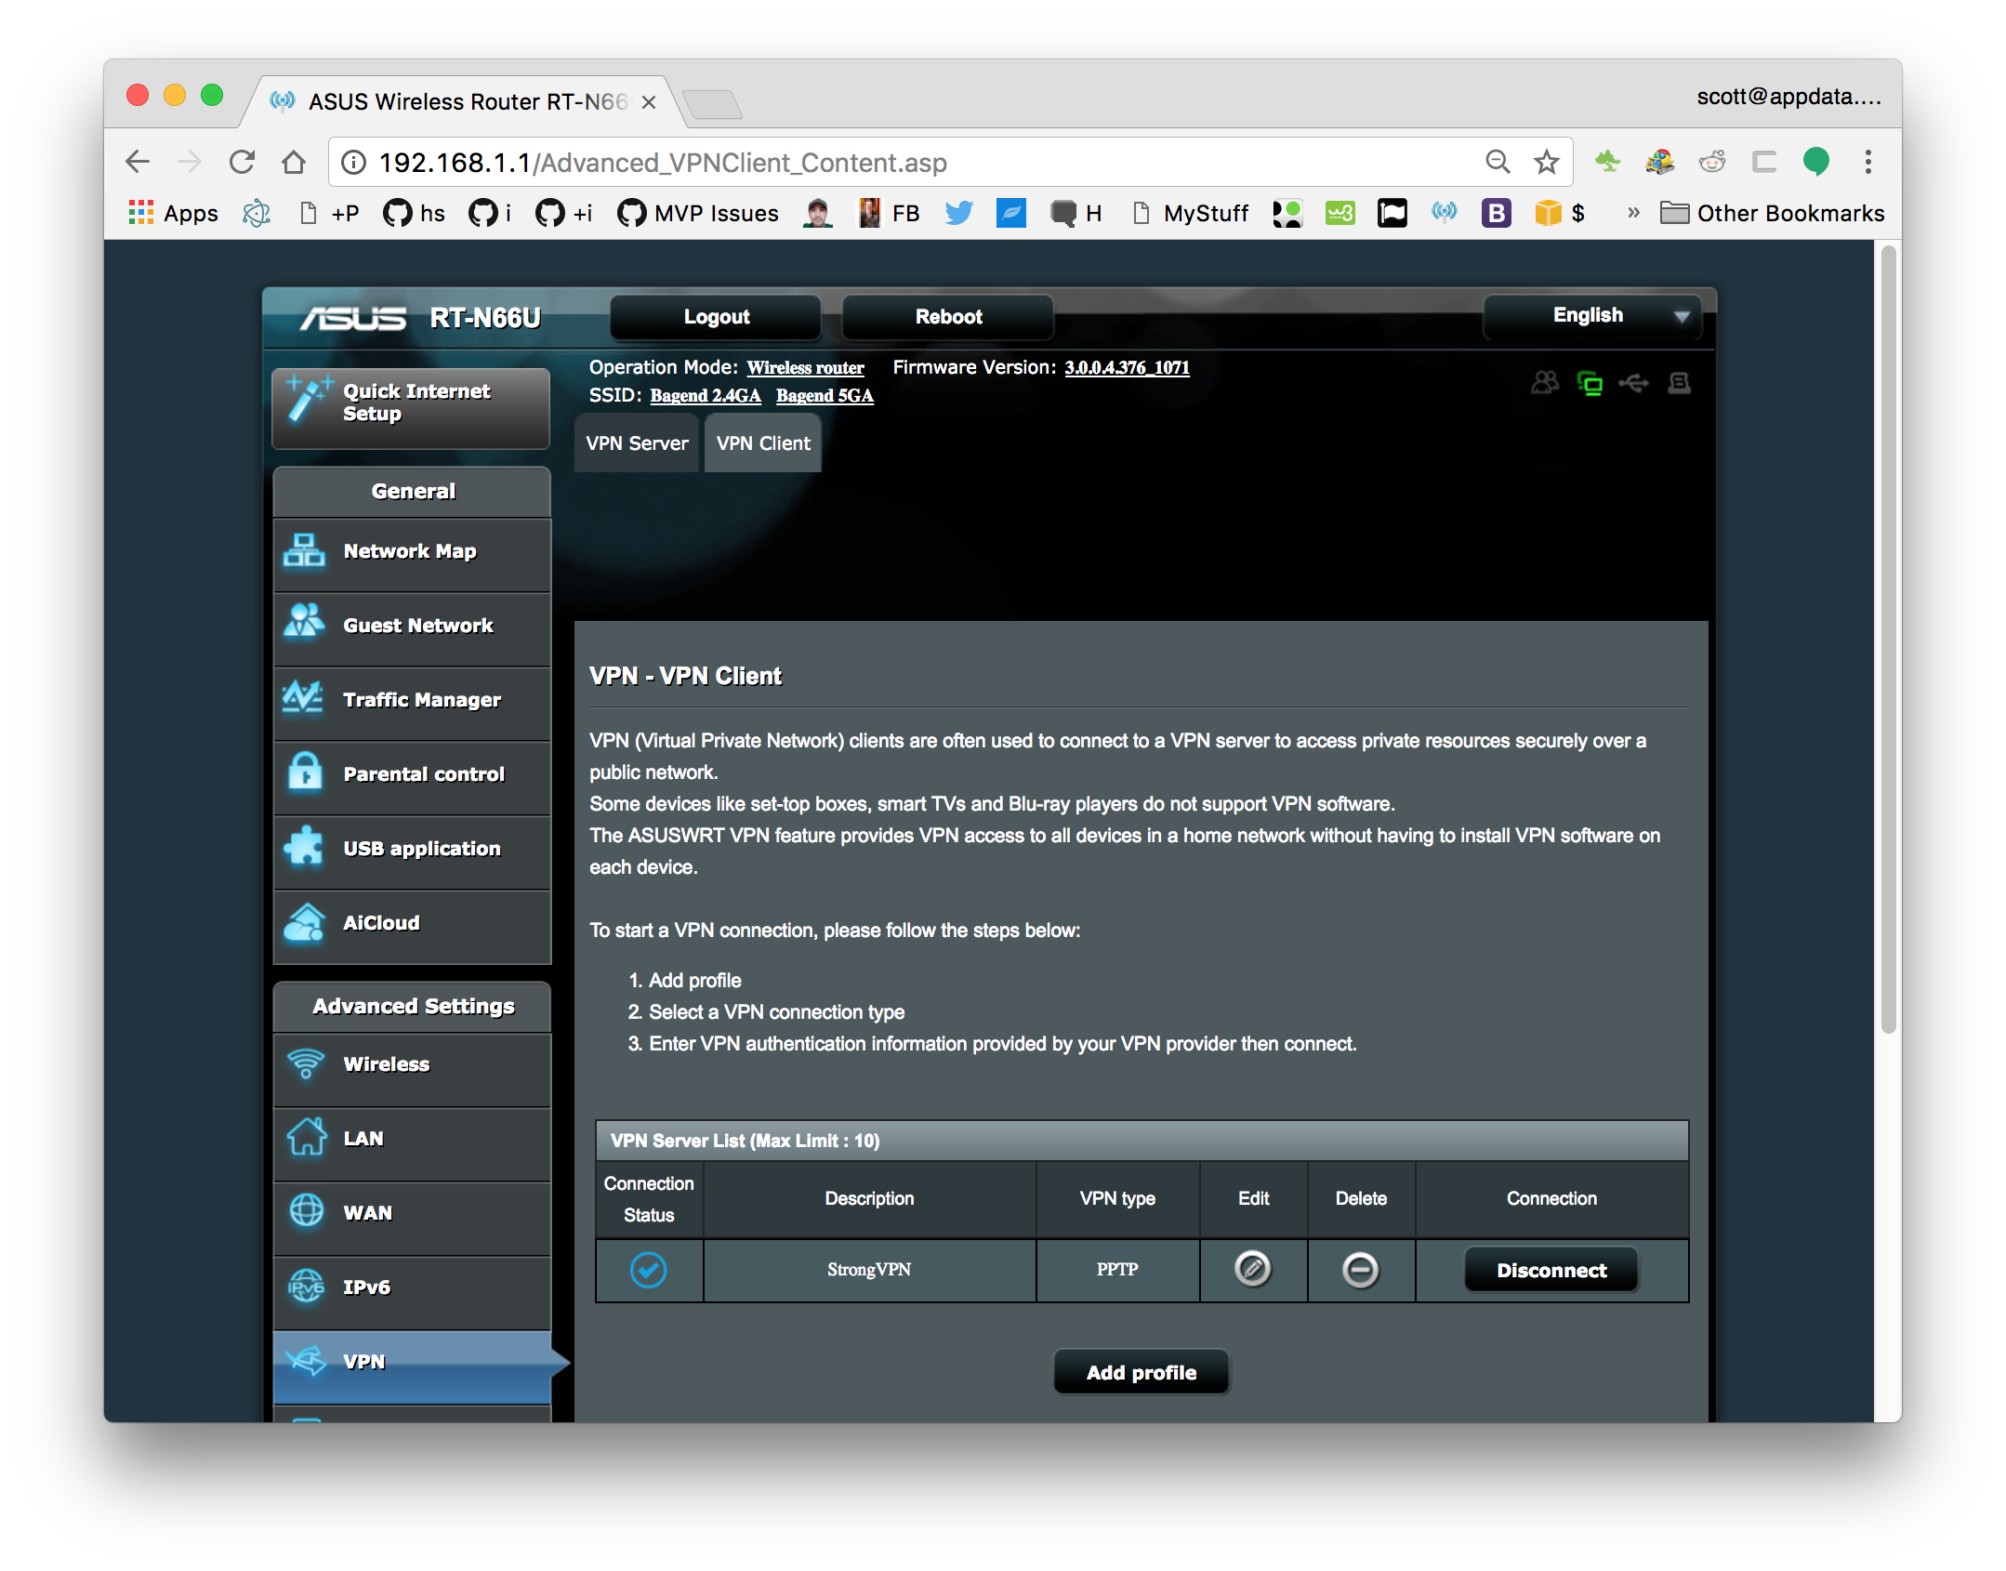Open the English language dropdown

(1592, 316)
